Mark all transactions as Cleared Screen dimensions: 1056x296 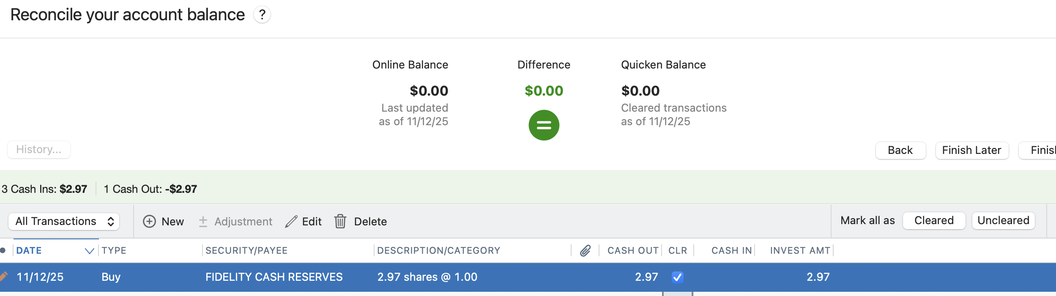[934, 221]
